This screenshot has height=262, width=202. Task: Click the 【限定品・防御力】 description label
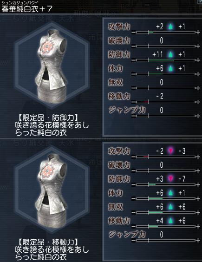pos(48,118)
